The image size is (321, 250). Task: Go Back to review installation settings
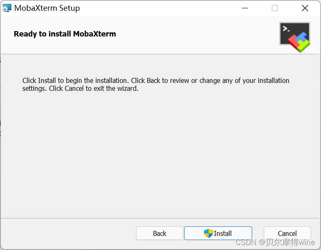click(160, 233)
